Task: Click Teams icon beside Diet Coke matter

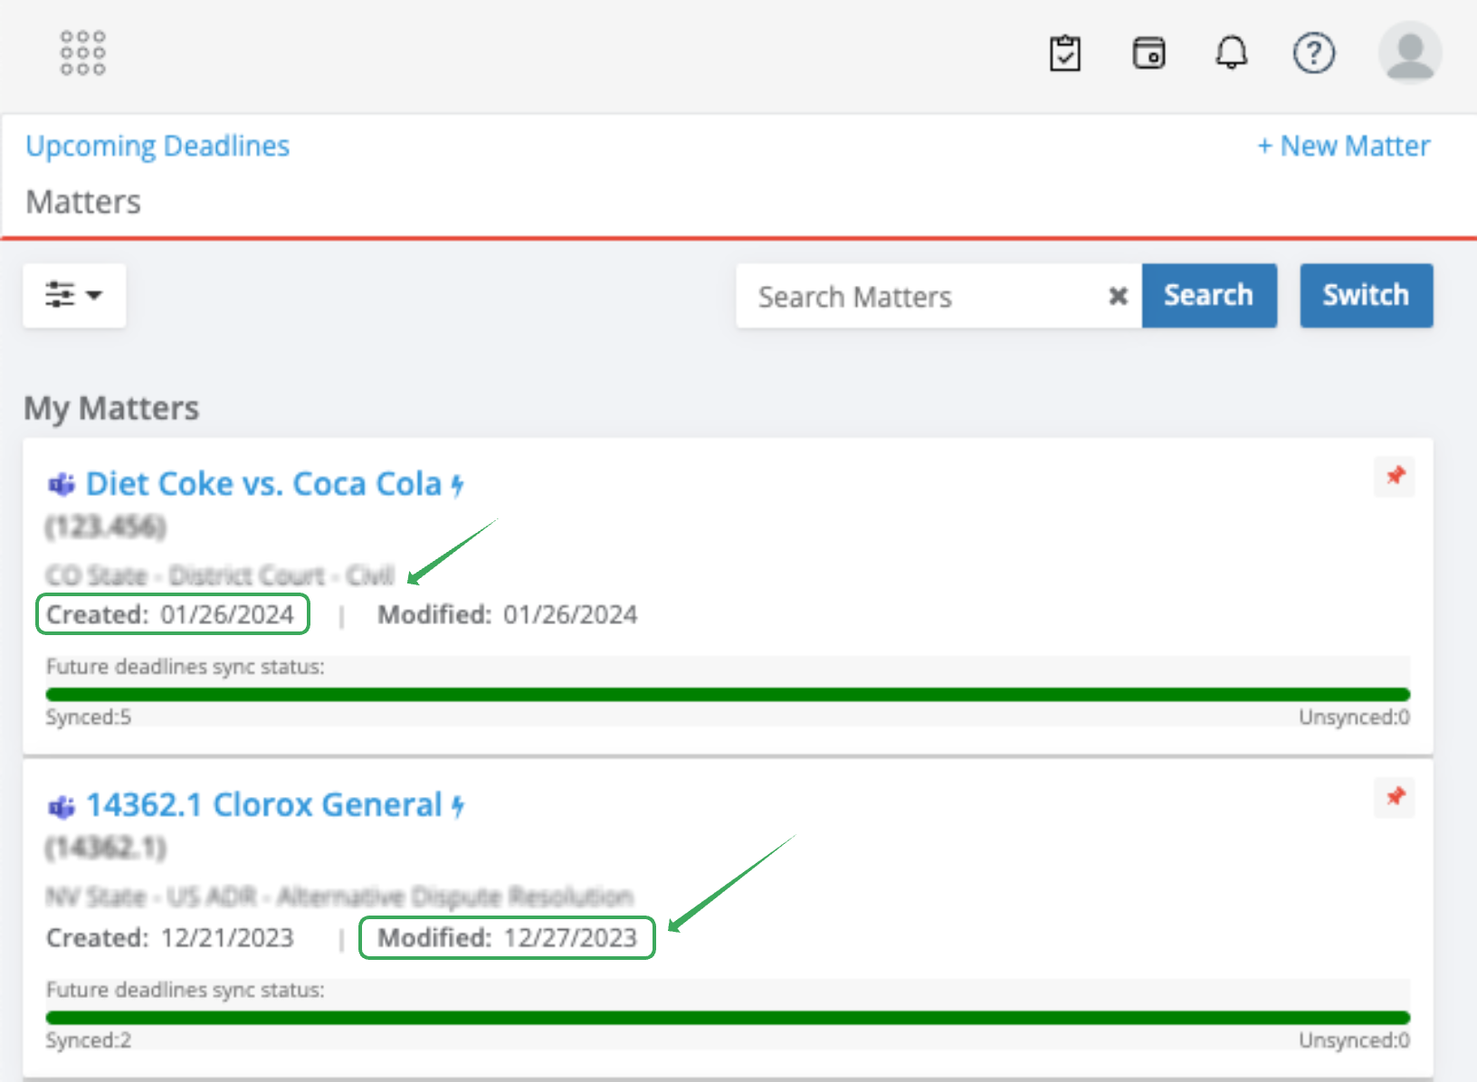Action: pos(62,485)
